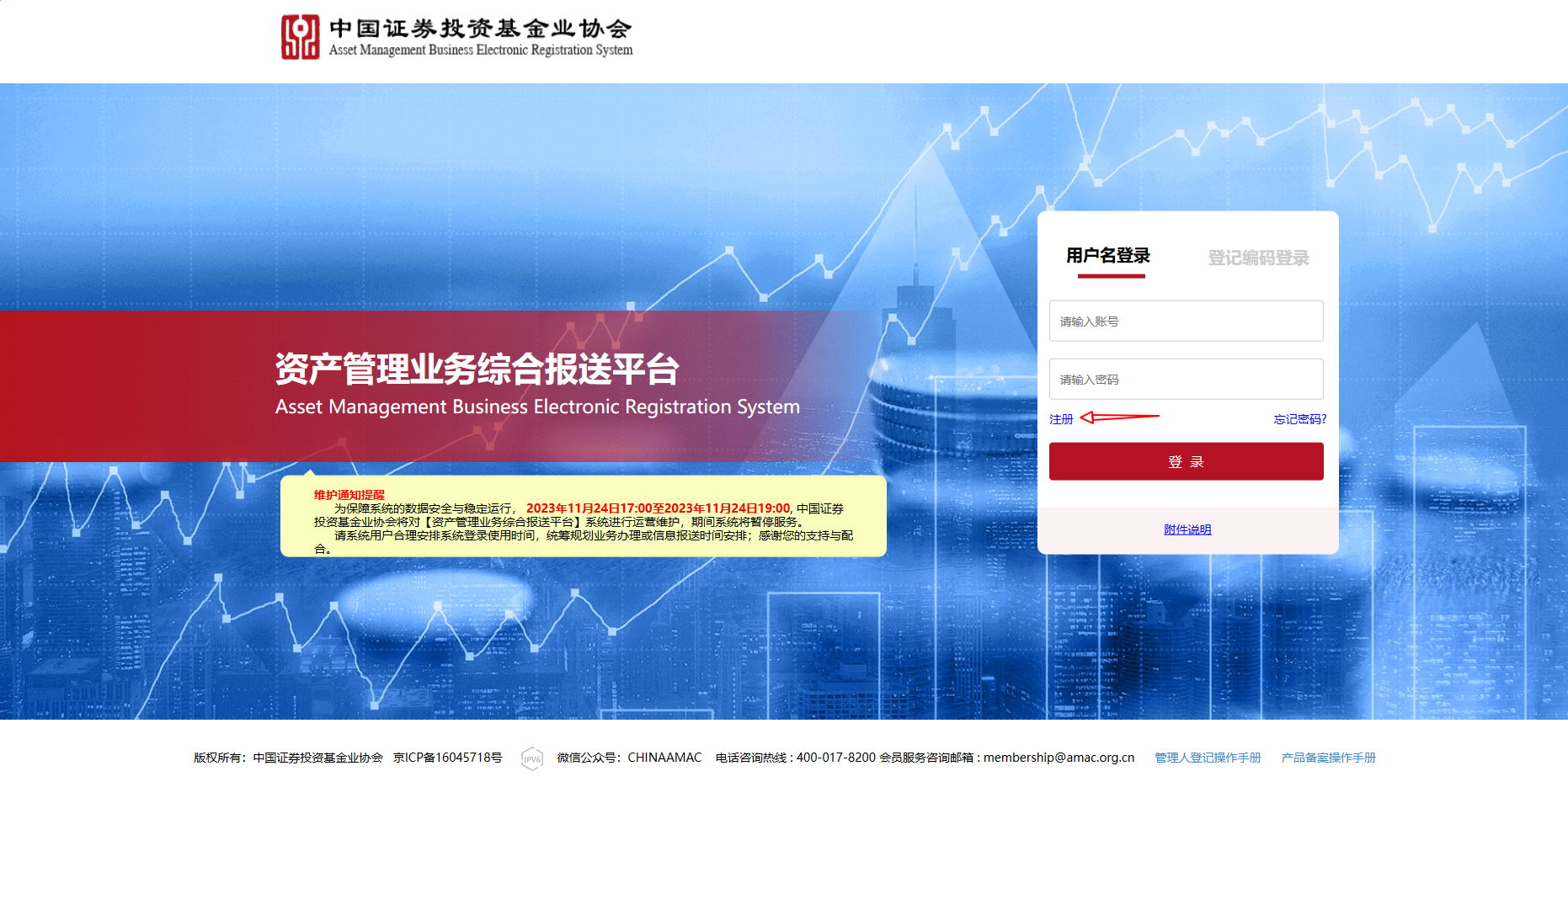Open 产品备案操作手册 footer link
The width and height of the screenshot is (1568, 899).
pyautogui.click(x=1328, y=758)
